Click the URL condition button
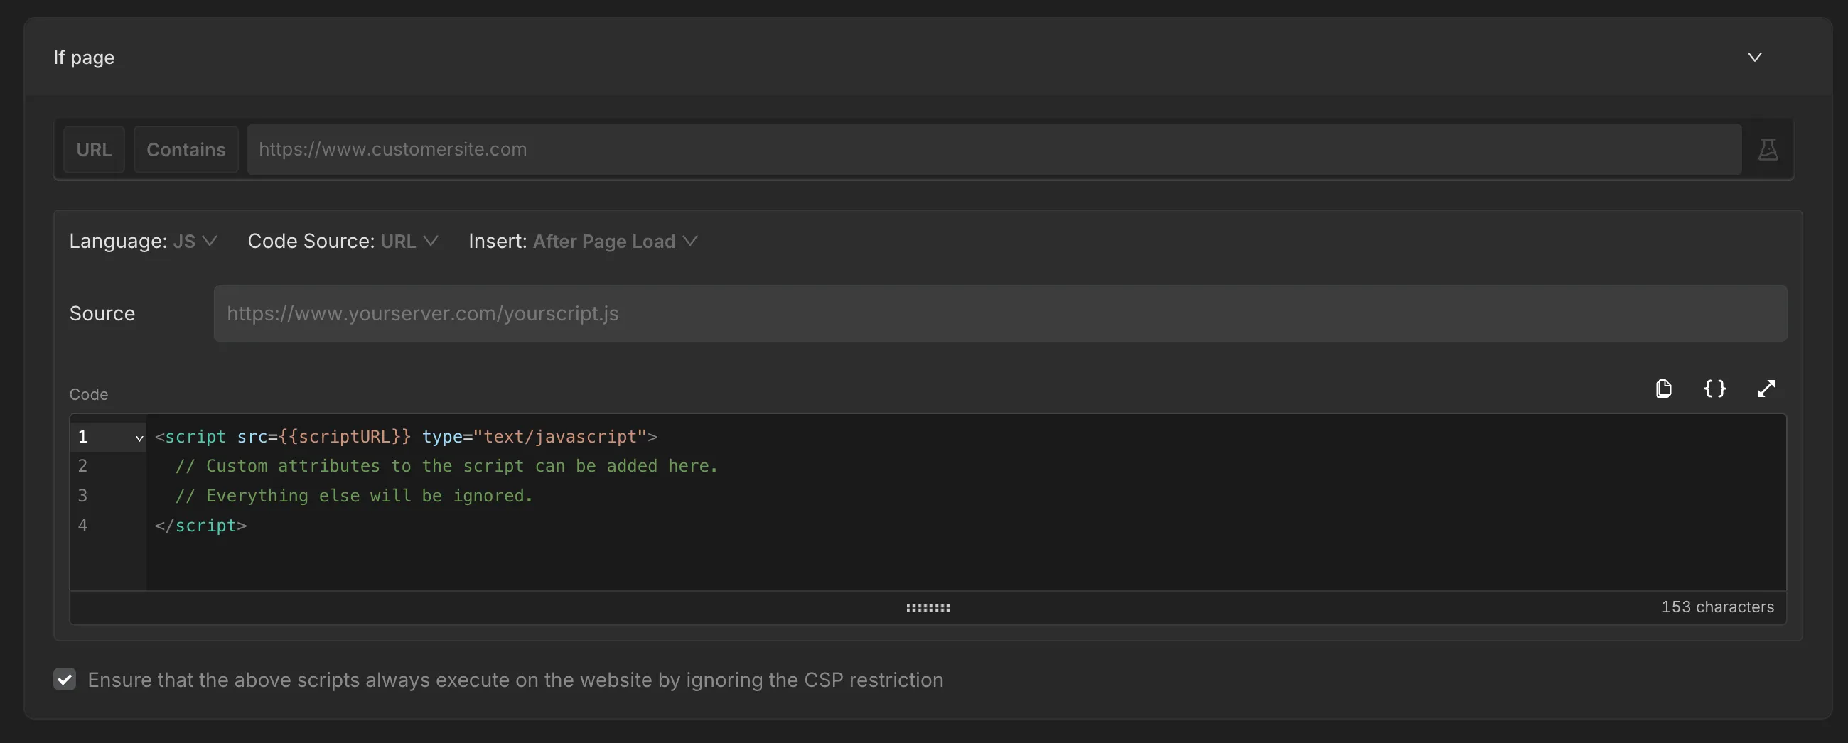 tap(94, 148)
